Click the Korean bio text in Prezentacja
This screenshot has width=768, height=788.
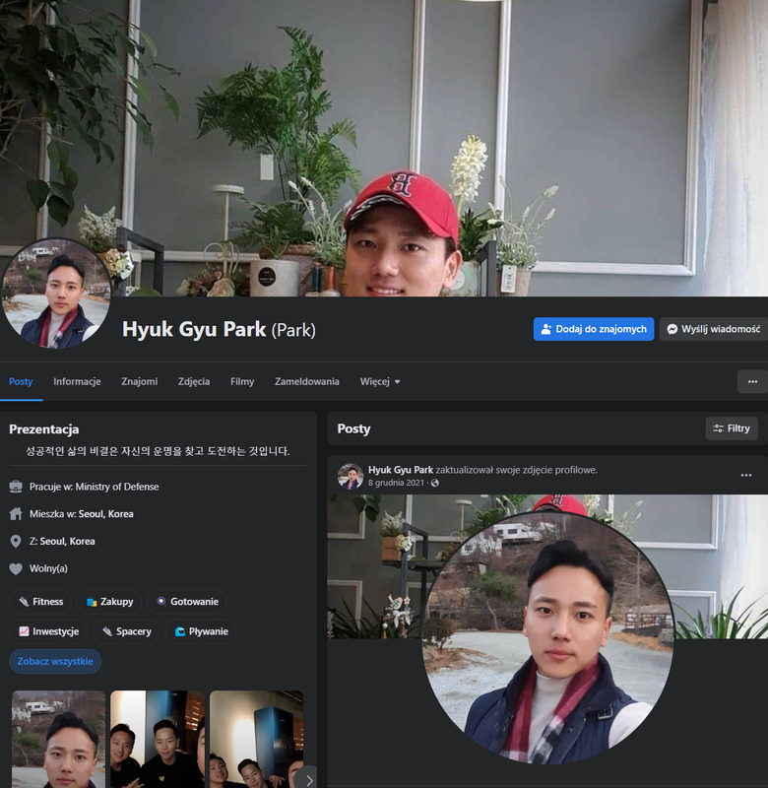point(158,451)
